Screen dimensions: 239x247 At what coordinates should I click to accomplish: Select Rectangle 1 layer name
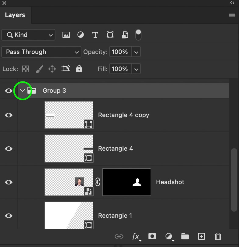pos(115,216)
